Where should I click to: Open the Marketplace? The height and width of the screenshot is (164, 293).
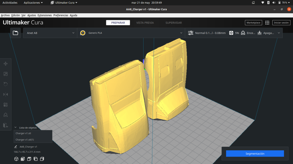click(253, 23)
